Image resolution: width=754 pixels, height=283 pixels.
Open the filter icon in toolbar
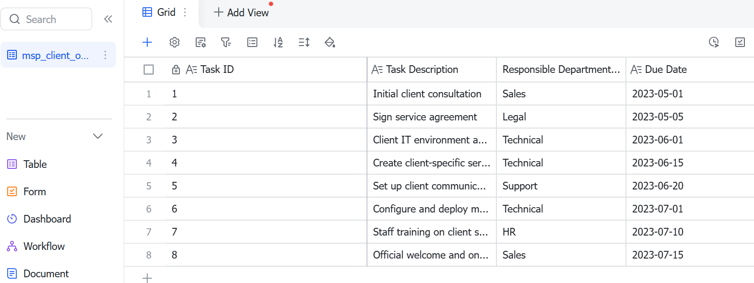[x=226, y=42]
